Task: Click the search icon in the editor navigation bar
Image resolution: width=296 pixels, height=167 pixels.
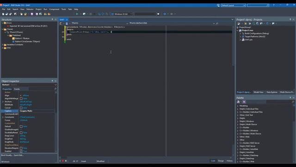Action: tap(217, 24)
